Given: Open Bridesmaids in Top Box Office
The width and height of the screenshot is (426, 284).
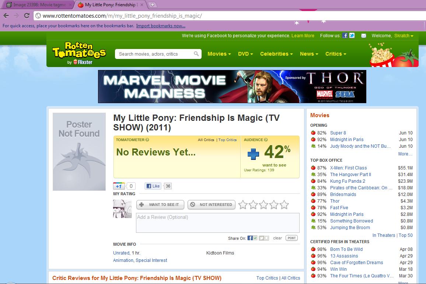Looking at the screenshot, I should coord(343,194).
